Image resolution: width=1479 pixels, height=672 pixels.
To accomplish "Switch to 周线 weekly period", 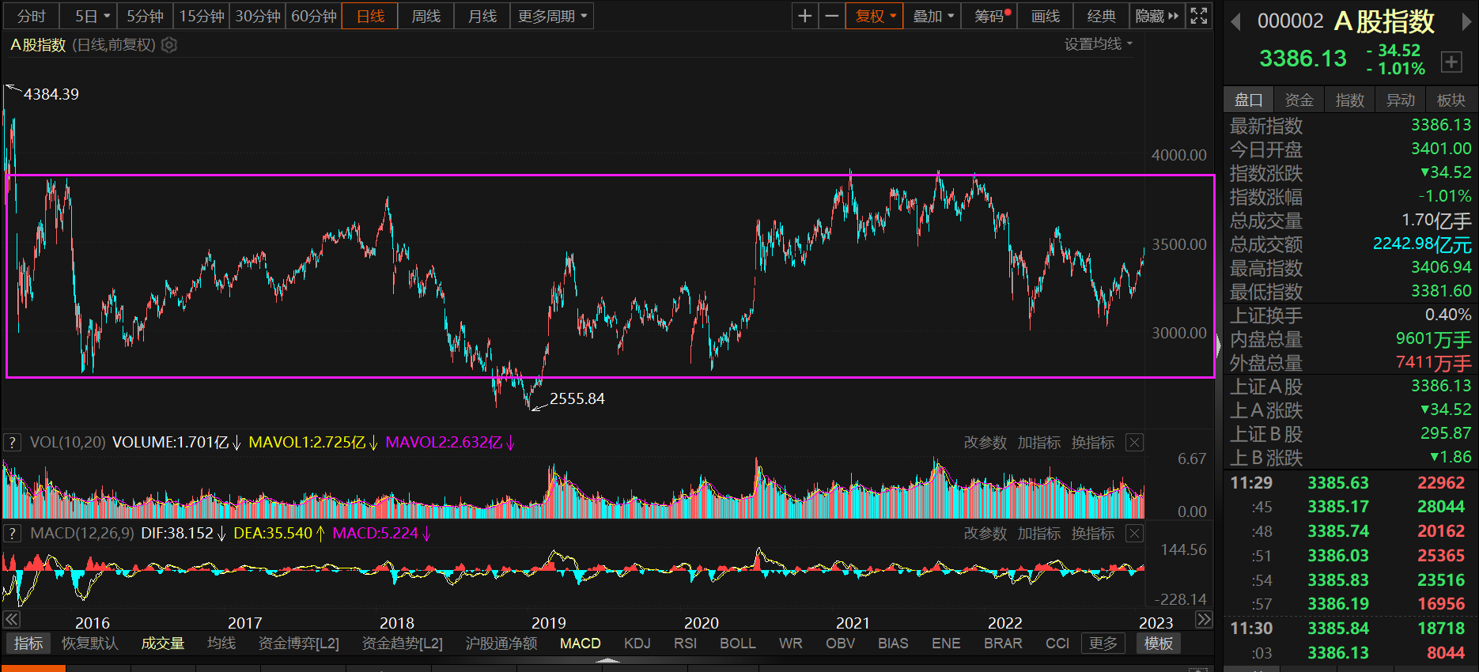I will 426,16.
